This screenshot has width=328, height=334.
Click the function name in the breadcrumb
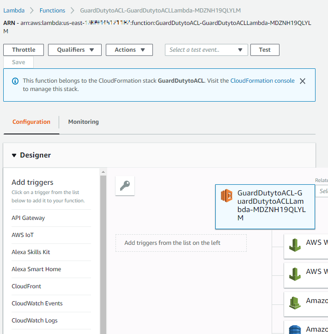pyautogui.click(x=160, y=11)
